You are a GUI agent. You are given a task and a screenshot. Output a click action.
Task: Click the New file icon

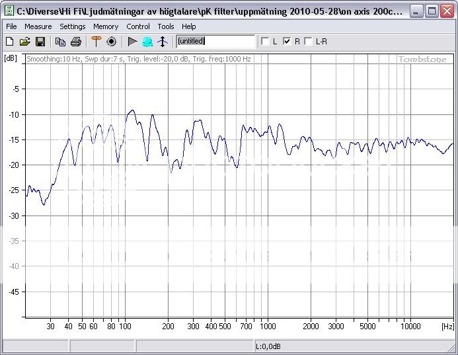(9, 42)
